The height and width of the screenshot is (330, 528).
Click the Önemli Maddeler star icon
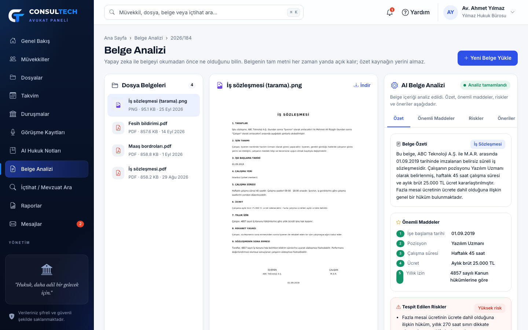(399, 222)
